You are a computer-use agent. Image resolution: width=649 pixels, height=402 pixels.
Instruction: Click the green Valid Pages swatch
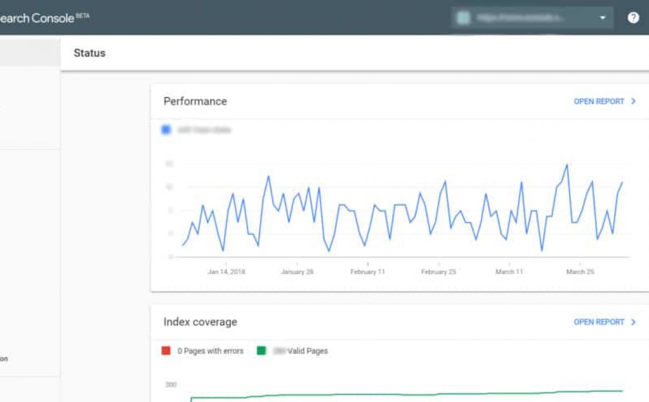261,351
